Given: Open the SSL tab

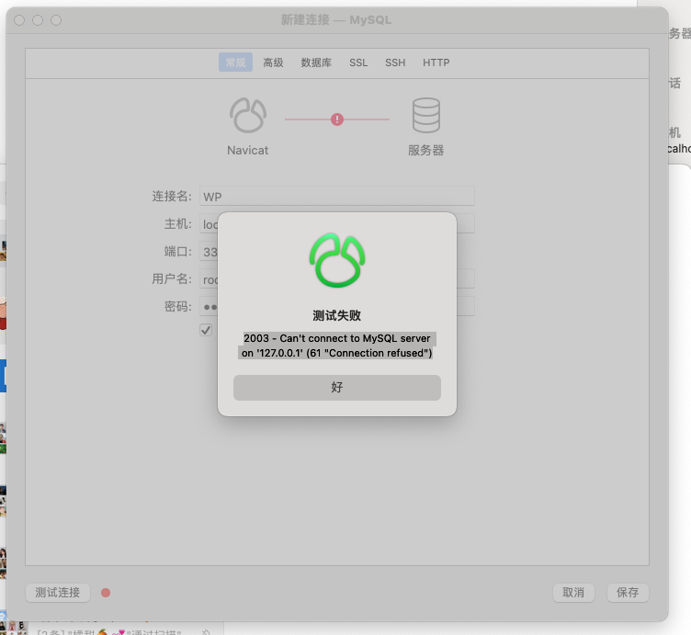Looking at the screenshot, I should (x=358, y=62).
